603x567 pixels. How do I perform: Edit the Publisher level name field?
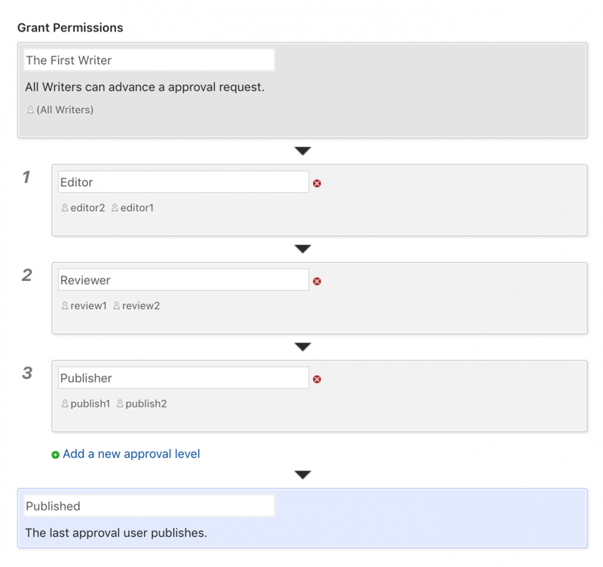coord(183,378)
